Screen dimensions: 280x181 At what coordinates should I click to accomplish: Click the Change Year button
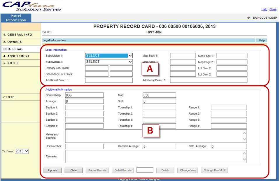point(188,170)
